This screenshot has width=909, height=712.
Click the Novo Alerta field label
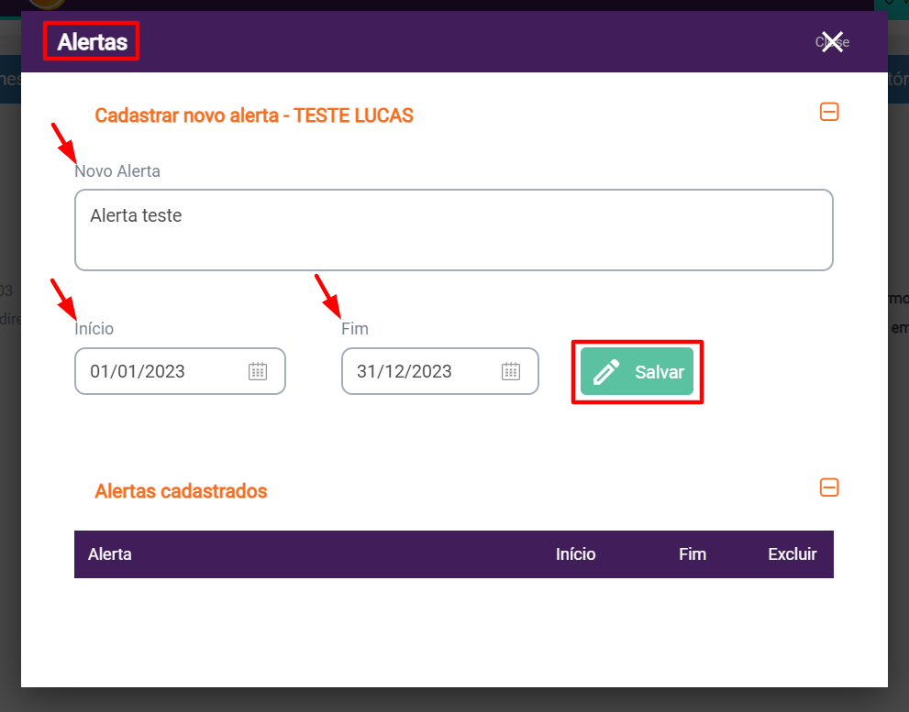[117, 171]
